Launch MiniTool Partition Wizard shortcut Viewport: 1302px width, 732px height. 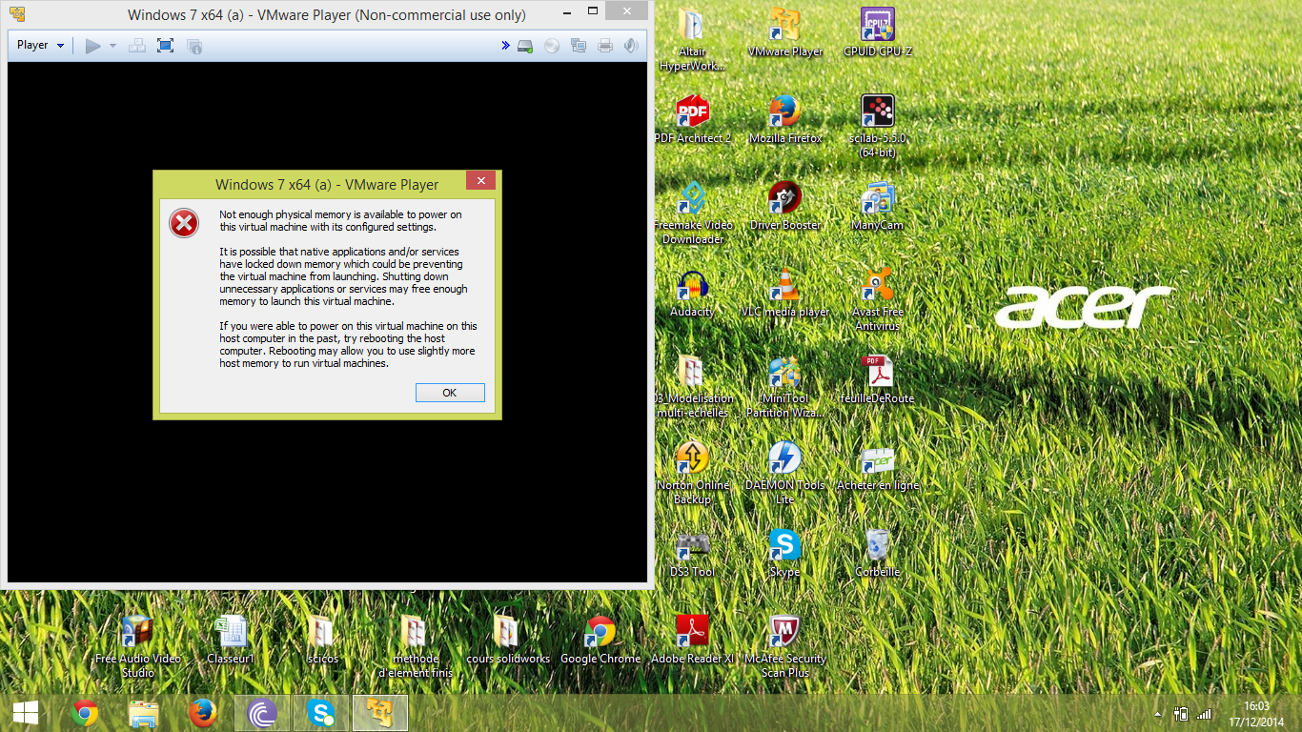785,386
